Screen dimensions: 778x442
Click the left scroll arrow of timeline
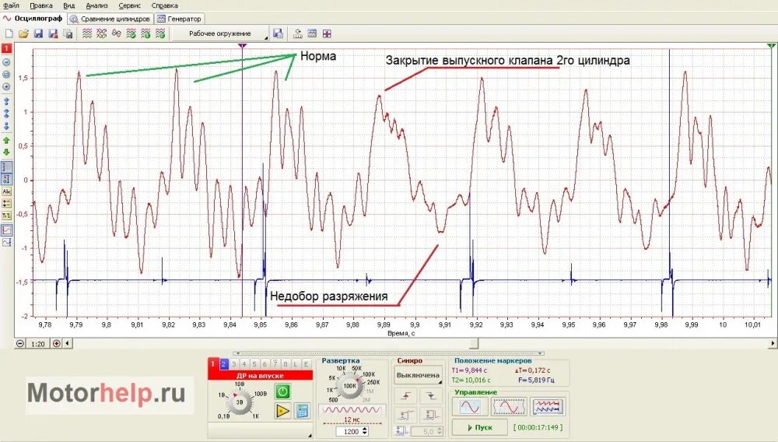68,343
